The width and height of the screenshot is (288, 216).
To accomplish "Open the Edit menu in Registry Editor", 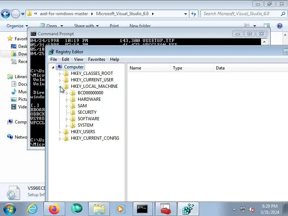I will tap(66, 59).
